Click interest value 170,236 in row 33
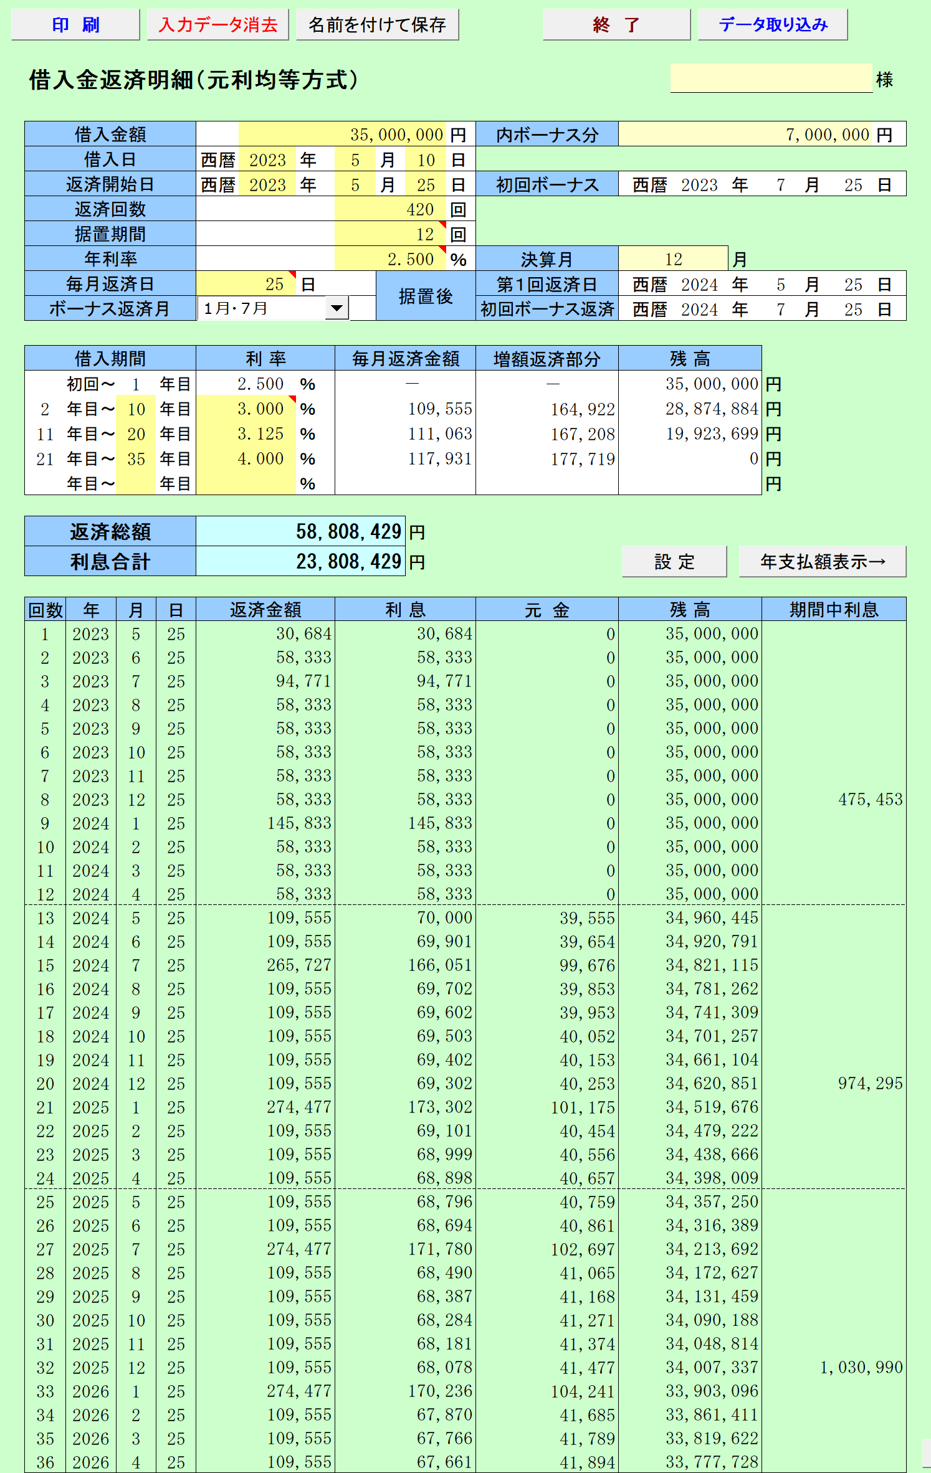The width and height of the screenshot is (931, 1473). click(x=440, y=1391)
